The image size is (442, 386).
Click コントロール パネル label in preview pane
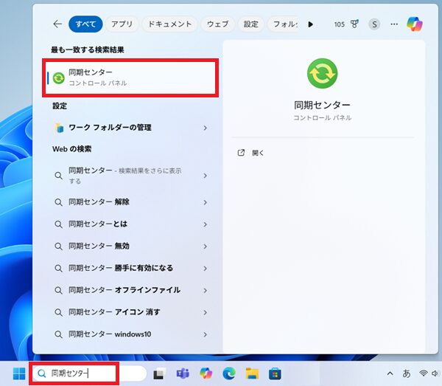[322, 117]
